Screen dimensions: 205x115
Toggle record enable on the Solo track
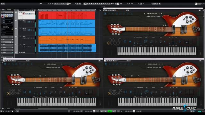pos(24,14)
